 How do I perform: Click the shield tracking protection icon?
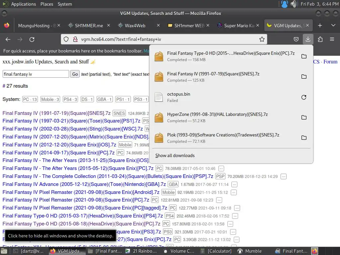tap(66, 39)
